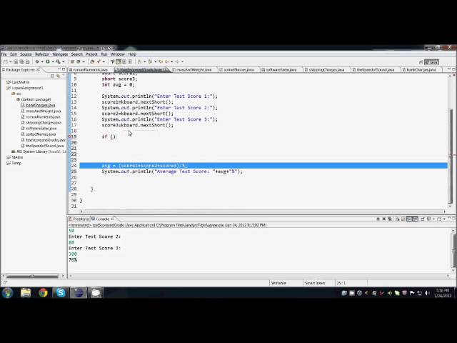Switch to the bankCharges.java editor tab
Screen dimensions: 457x343
tap(421, 70)
